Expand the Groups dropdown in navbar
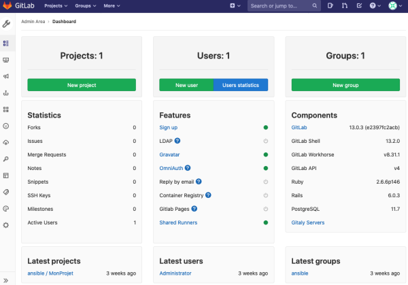The image size is (408, 285). (x=85, y=5)
